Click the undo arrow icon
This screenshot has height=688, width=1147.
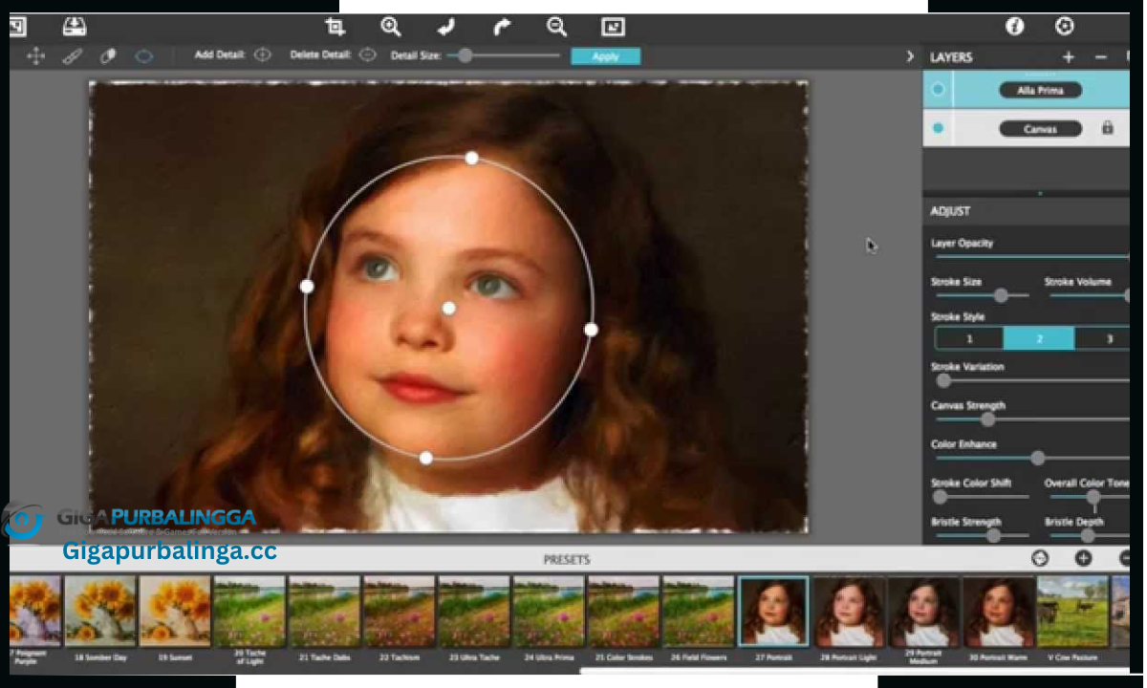(x=445, y=27)
